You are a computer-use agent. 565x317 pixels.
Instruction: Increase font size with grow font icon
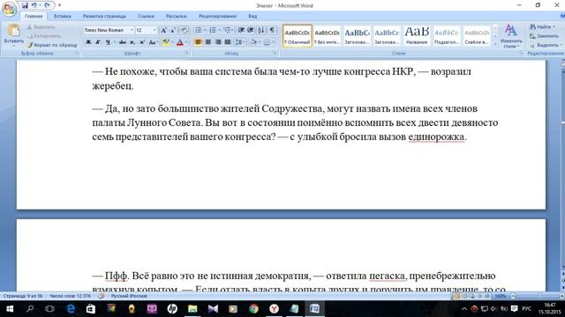[x=163, y=30]
